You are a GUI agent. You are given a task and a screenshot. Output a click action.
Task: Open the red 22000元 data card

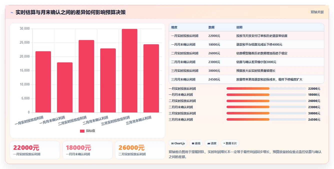click(35, 150)
